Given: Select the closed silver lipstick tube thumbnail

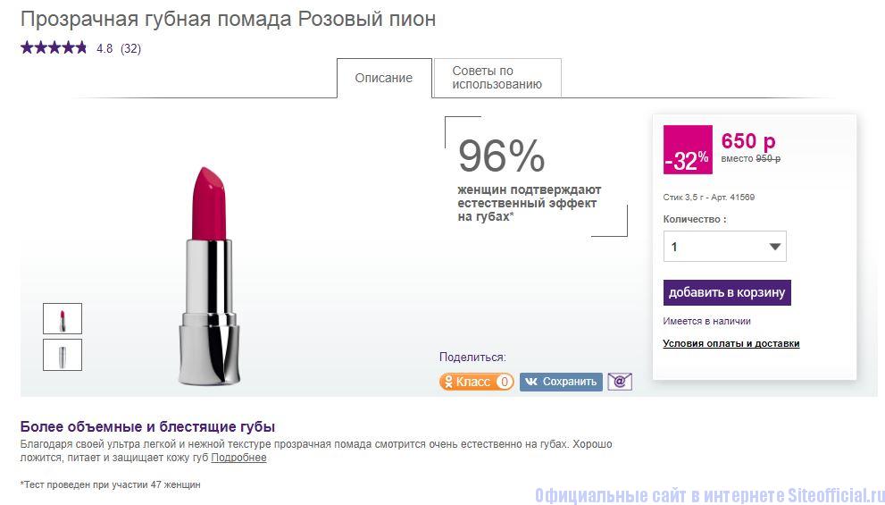Looking at the screenshot, I should pos(63,355).
